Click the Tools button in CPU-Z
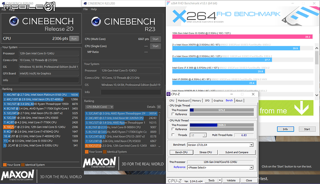 point(211,180)
